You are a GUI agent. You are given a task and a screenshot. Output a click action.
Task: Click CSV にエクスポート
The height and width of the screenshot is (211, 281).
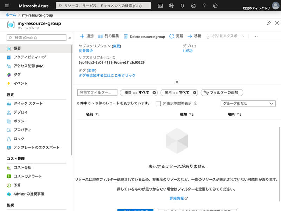pyautogui.click(x=225, y=36)
